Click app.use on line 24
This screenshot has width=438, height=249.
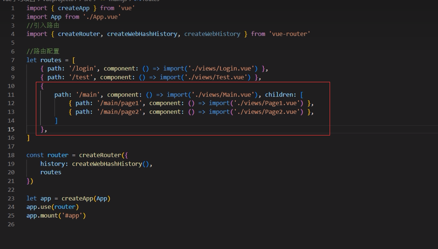(x=39, y=207)
